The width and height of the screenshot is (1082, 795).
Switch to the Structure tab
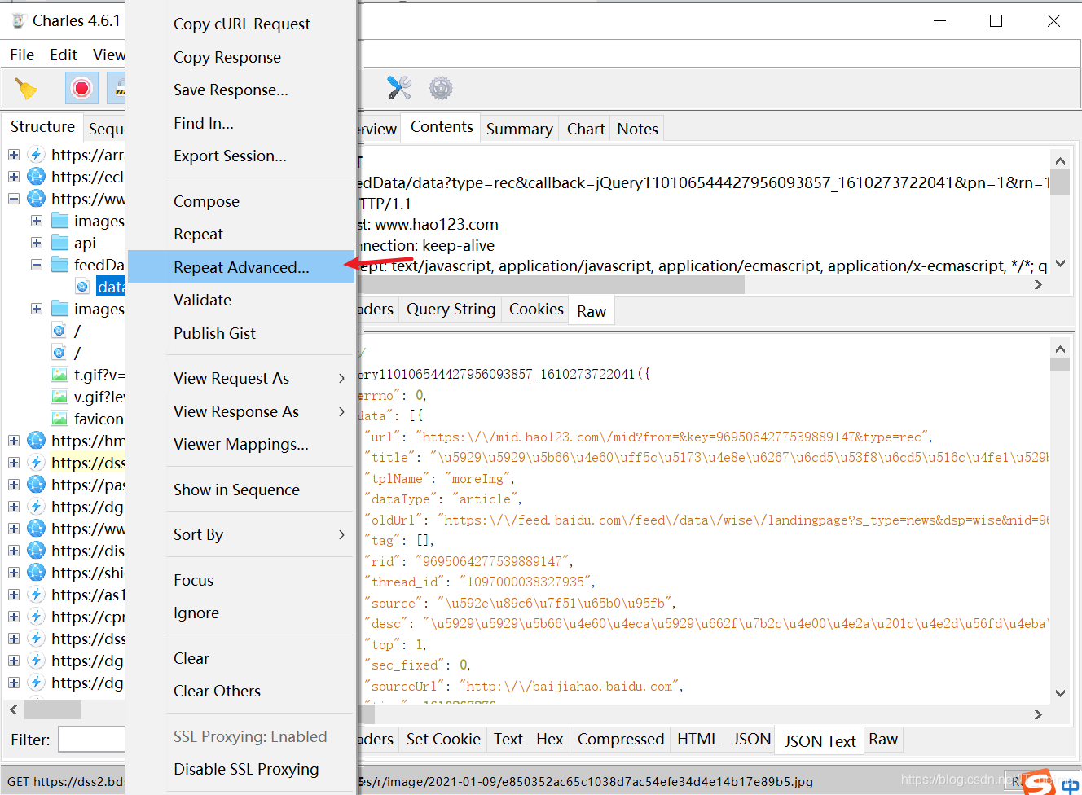pyautogui.click(x=42, y=127)
